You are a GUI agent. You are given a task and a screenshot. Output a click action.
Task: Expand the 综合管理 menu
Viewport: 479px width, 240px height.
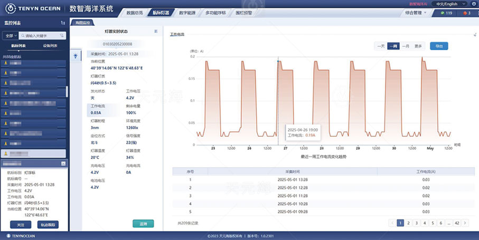[417, 13]
